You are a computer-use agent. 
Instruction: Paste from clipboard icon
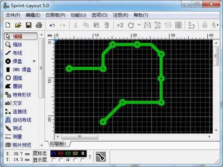96,25
